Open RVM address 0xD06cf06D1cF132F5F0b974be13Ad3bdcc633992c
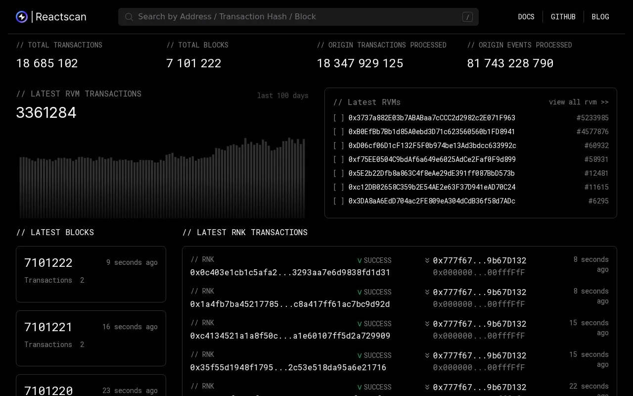 432,146
